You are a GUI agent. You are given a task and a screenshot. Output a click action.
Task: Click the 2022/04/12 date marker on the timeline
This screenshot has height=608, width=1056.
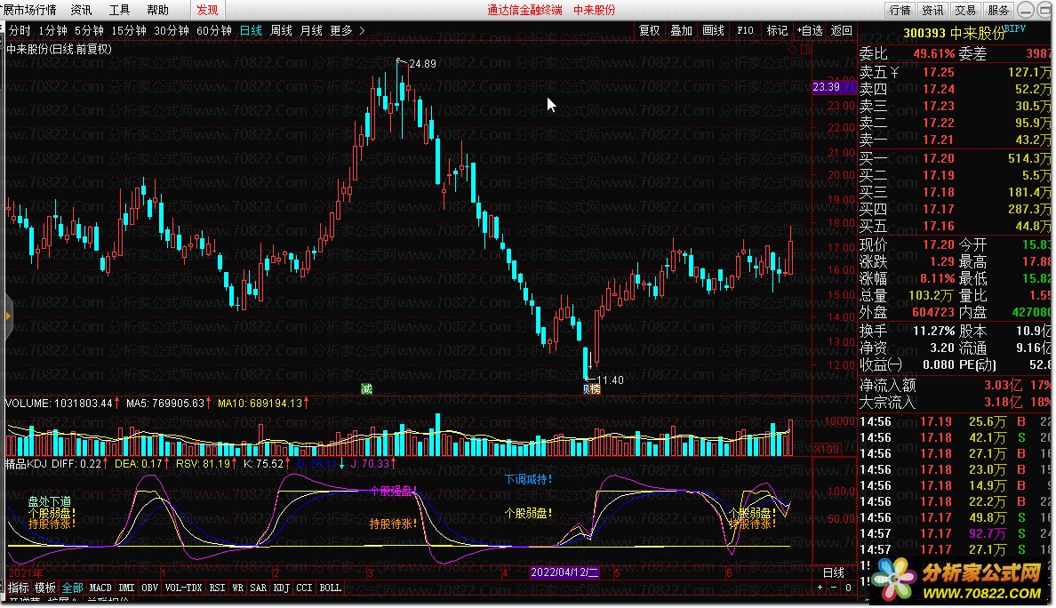pyautogui.click(x=564, y=572)
